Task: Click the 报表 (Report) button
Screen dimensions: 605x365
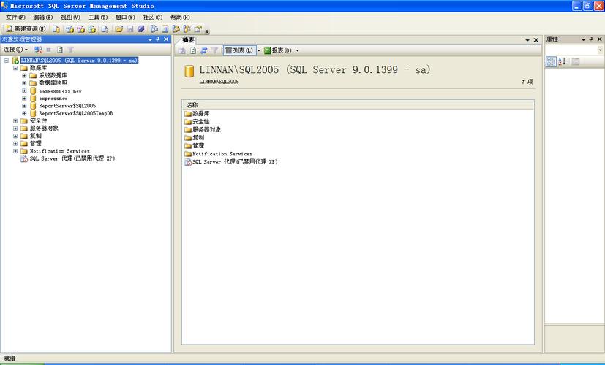Action: 278,50
